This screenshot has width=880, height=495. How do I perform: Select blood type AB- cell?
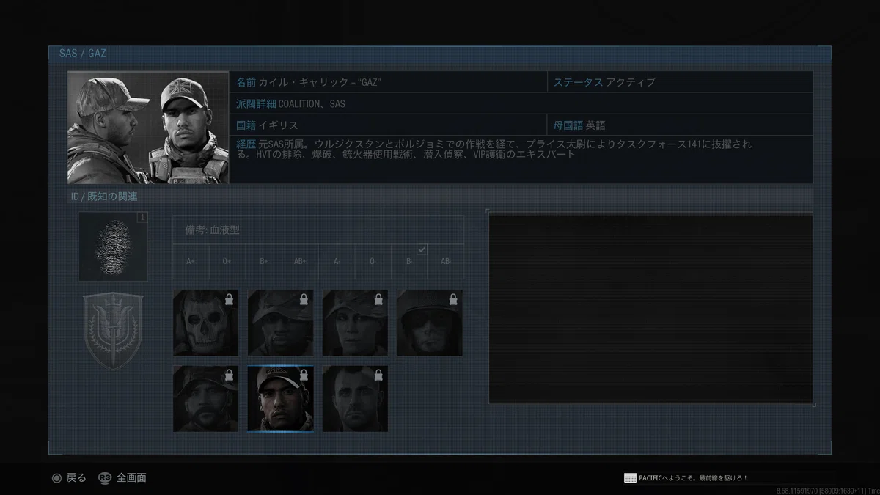click(x=446, y=261)
